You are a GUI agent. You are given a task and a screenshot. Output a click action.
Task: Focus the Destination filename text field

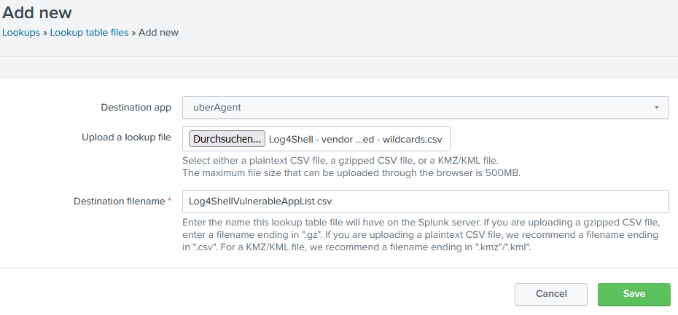point(426,202)
